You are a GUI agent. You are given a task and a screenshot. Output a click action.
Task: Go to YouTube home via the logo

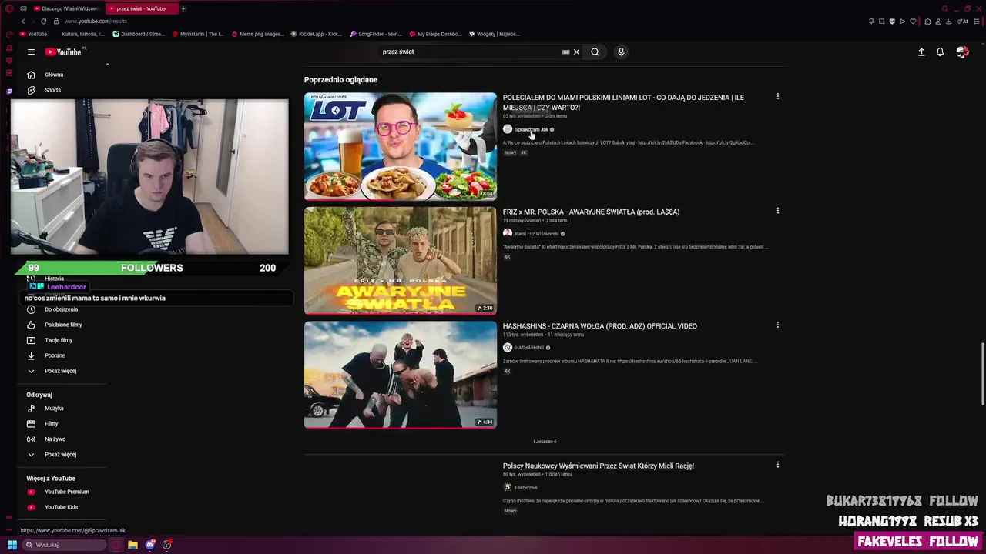point(64,52)
